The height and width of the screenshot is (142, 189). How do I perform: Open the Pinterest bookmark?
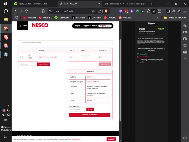pos(45,18)
